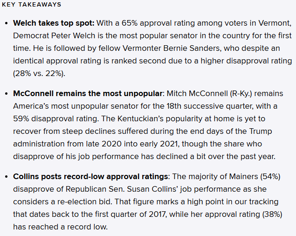Viewport: 296px width, 236px height.
Task: Click the bold 'McConnell remains the most unpopular' text
Action: 88,94
